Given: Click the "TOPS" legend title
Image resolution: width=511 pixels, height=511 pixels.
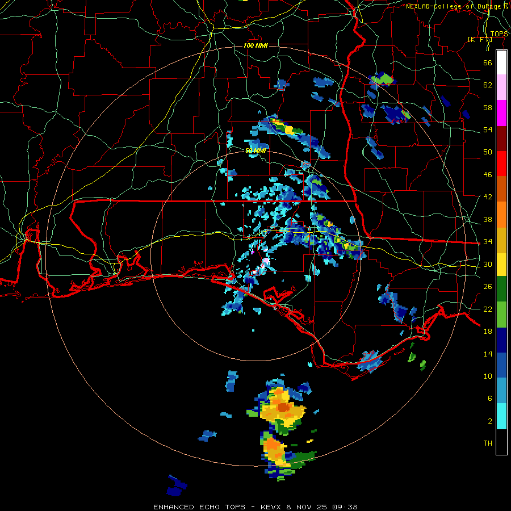Looking at the screenshot, I should (x=499, y=34).
